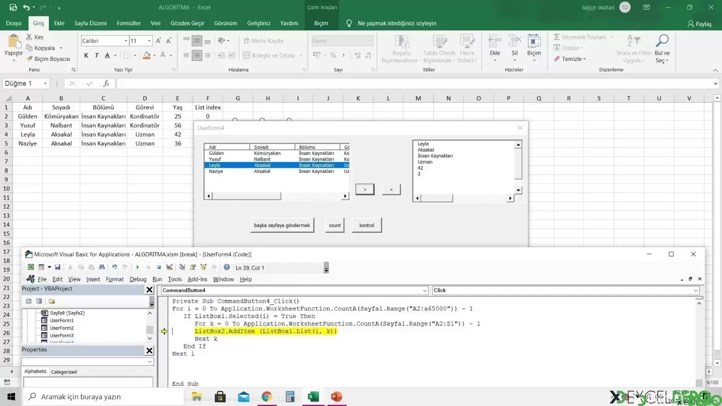Toggle center horizontal alignment in Hizalama group
The image size is (722, 406).
pyautogui.click(x=197, y=55)
